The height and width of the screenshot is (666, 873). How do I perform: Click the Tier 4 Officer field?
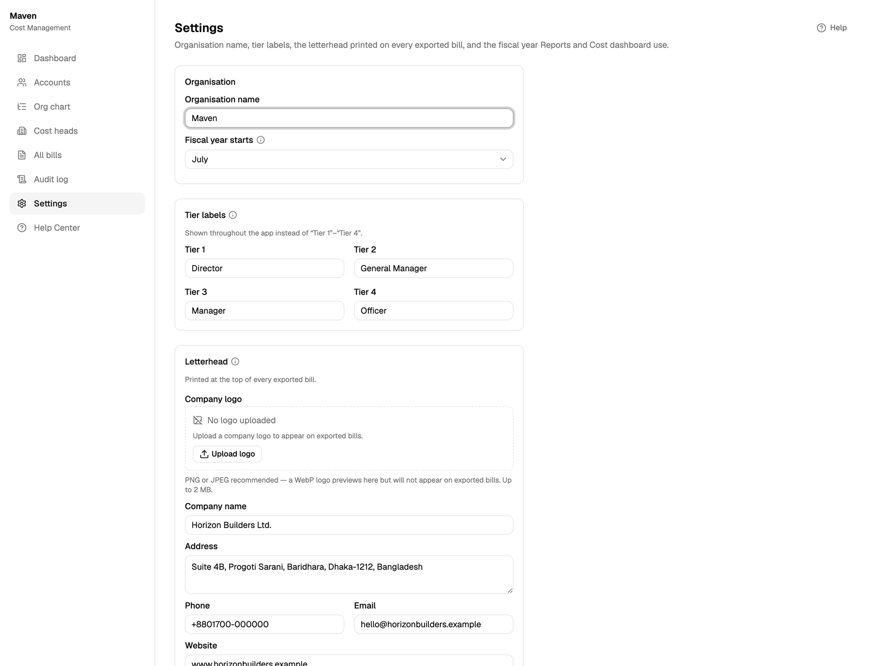434,311
